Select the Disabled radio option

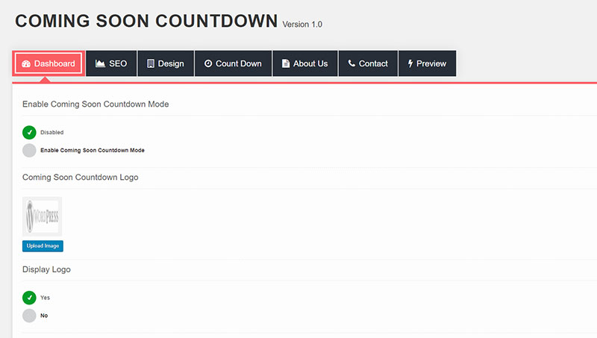(29, 133)
